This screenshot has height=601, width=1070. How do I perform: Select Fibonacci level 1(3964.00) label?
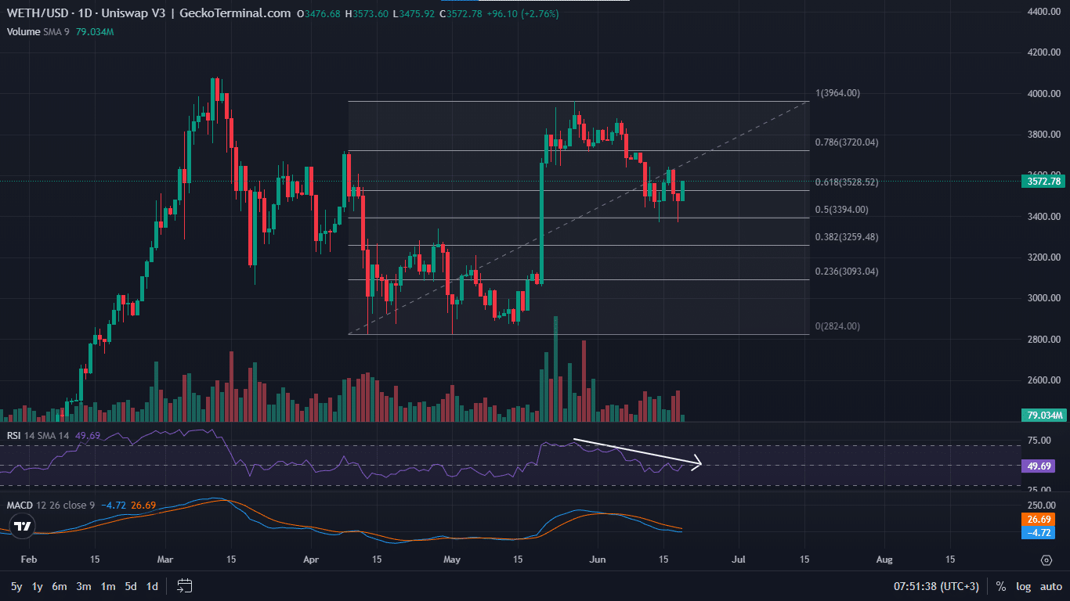tap(837, 93)
